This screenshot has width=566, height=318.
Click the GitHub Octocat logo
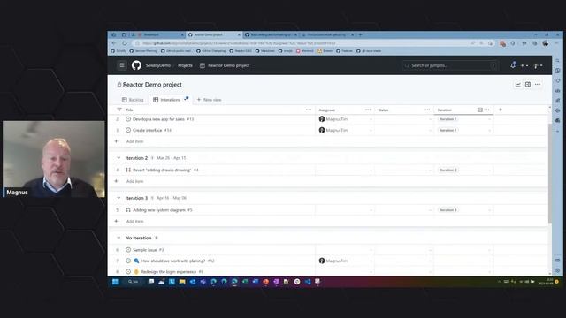pyautogui.click(x=136, y=65)
